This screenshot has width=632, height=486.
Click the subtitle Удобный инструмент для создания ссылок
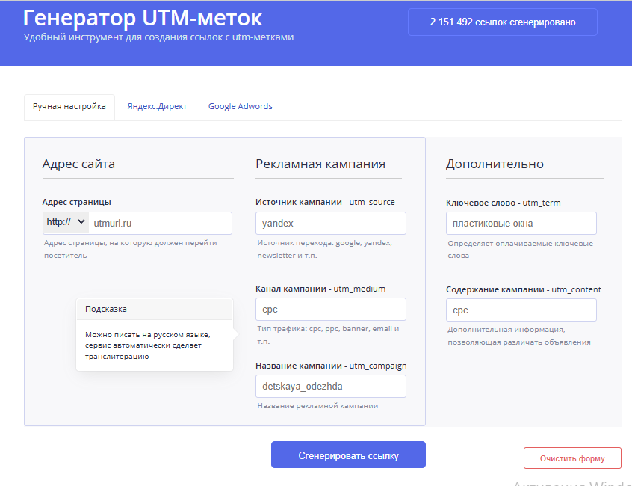(159, 37)
